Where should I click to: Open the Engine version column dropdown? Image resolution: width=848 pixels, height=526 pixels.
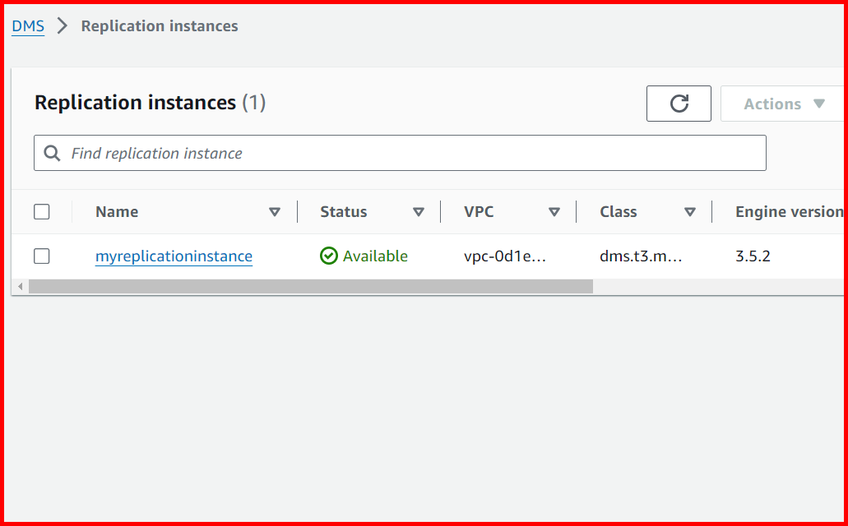pos(841,211)
